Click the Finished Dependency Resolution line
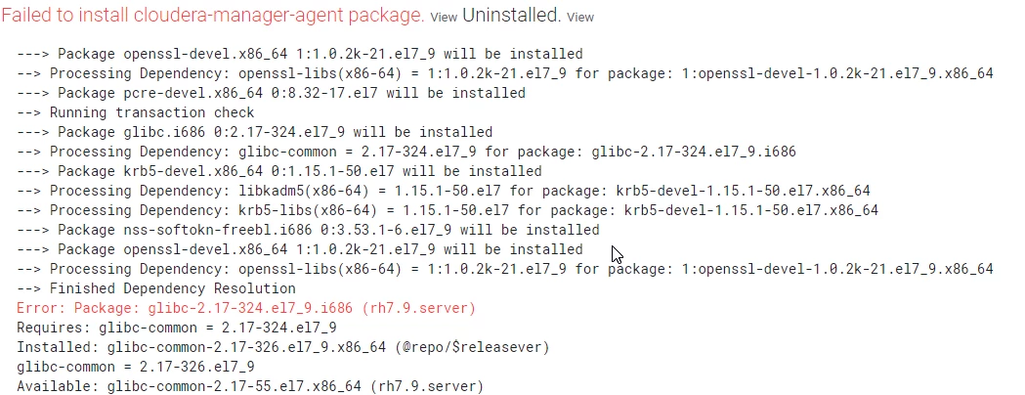 point(156,288)
